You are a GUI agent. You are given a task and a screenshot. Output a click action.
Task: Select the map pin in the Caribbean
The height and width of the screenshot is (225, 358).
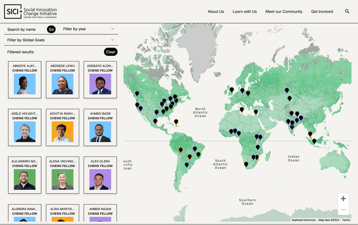tap(176, 122)
